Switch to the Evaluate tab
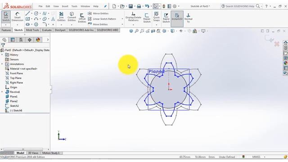 tap(47, 30)
